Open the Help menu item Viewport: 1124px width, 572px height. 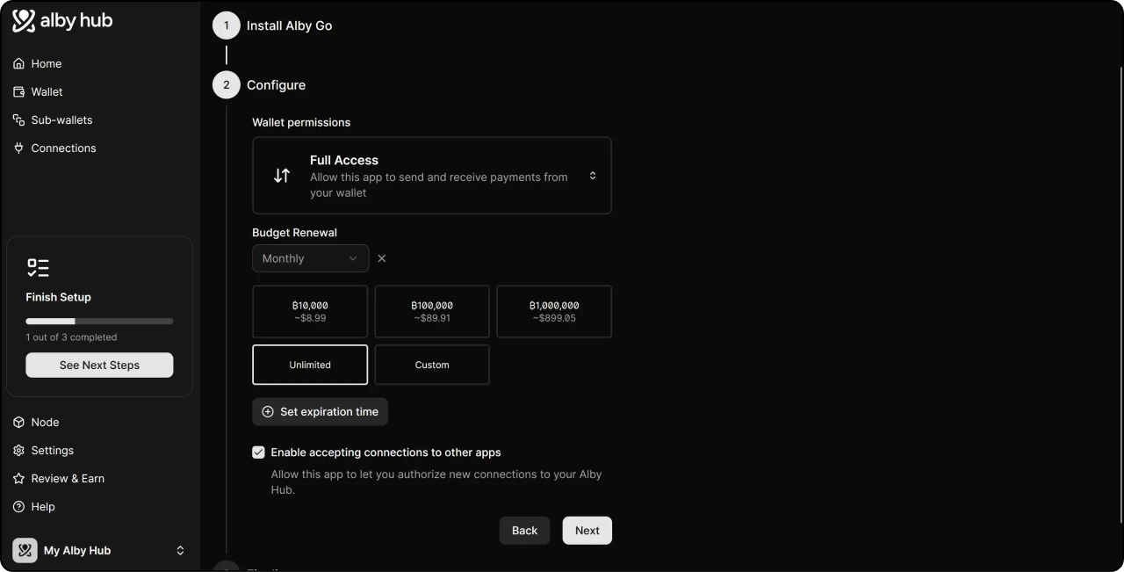click(x=43, y=507)
